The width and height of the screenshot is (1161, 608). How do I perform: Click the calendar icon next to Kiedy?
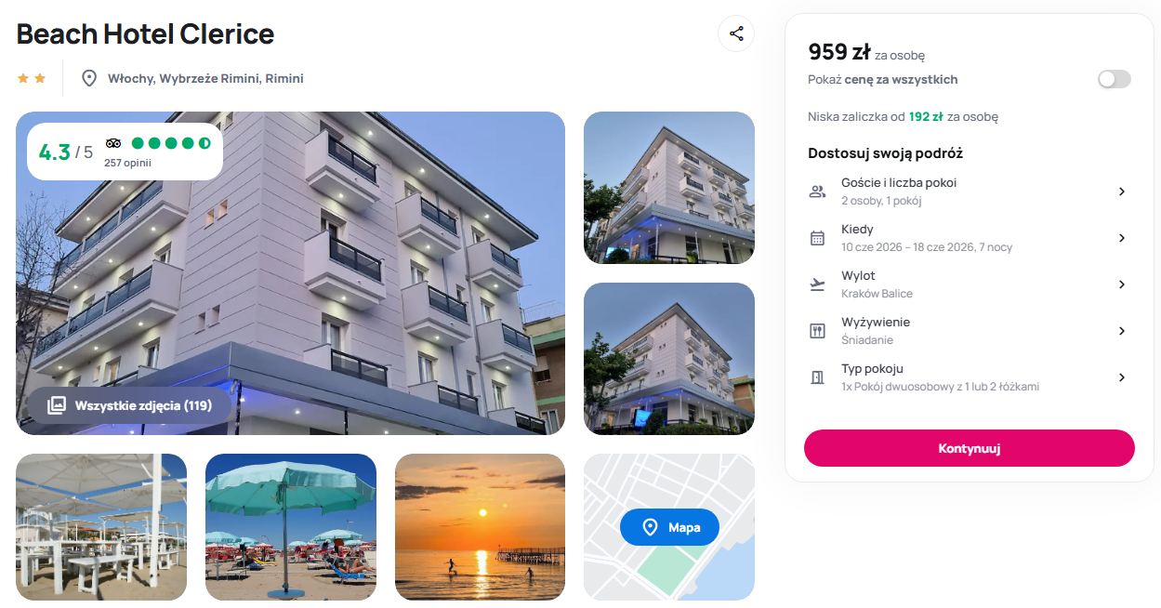817,238
